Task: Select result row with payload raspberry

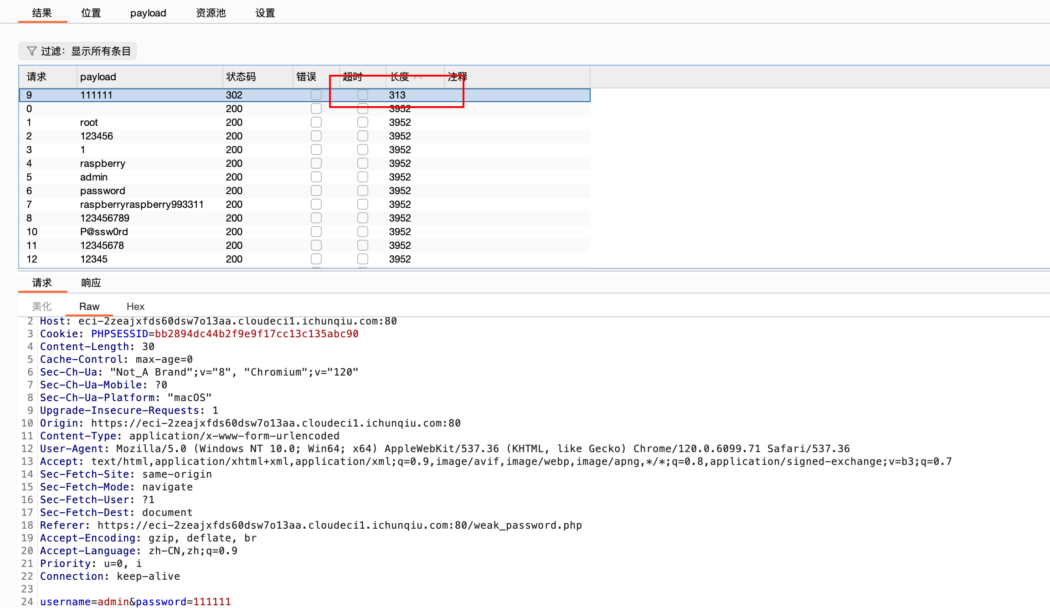Action: (x=103, y=163)
